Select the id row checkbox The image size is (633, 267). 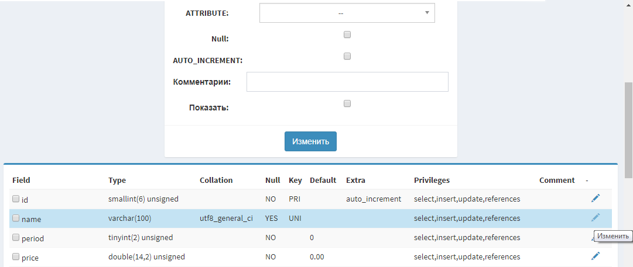click(x=16, y=199)
